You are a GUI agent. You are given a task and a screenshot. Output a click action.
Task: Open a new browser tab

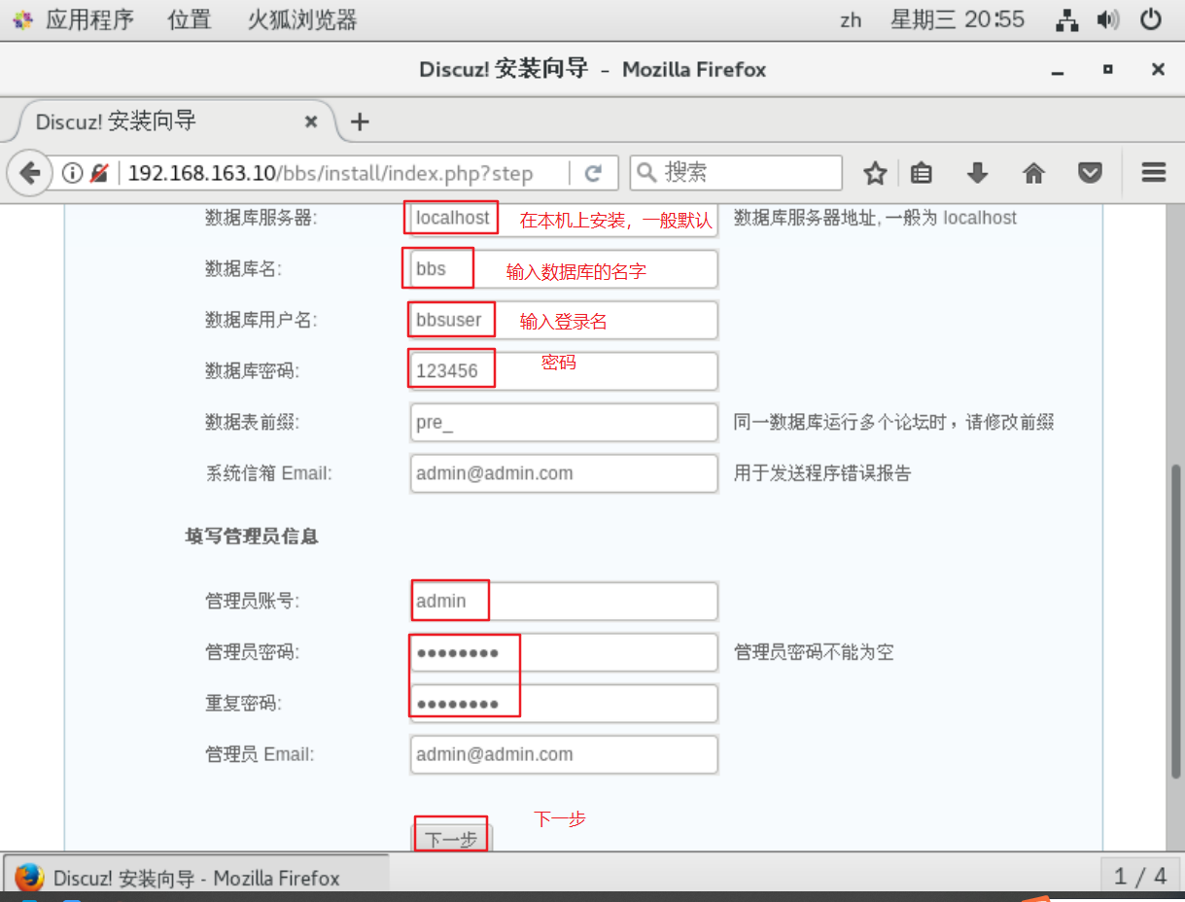(x=360, y=121)
